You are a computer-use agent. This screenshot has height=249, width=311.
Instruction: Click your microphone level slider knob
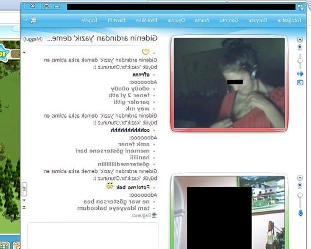point(300,195)
